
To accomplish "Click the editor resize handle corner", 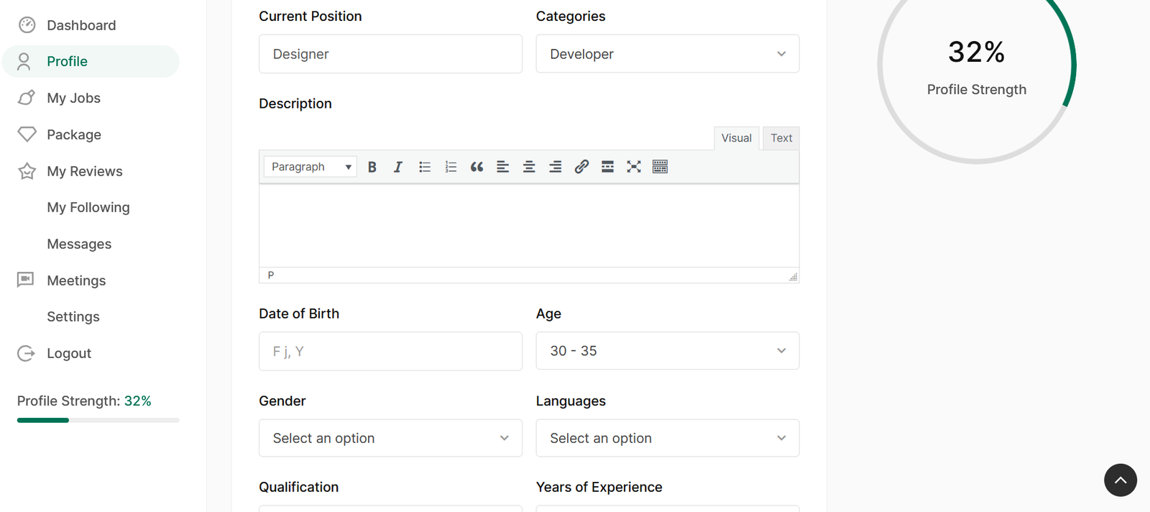I will tap(793, 277).
